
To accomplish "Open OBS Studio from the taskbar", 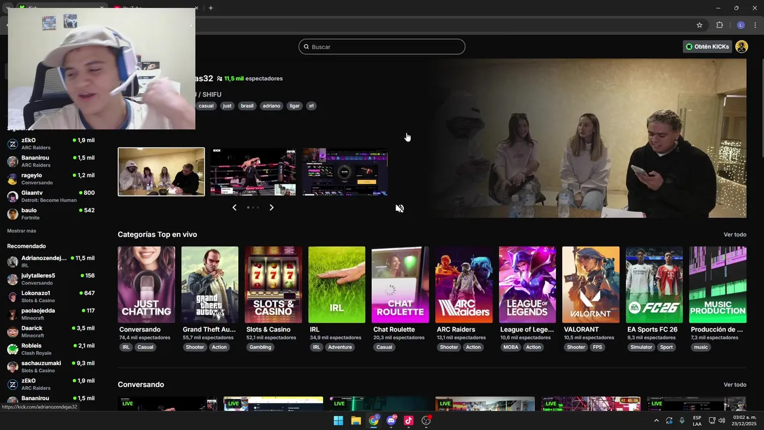I will (x=426, y=420).
